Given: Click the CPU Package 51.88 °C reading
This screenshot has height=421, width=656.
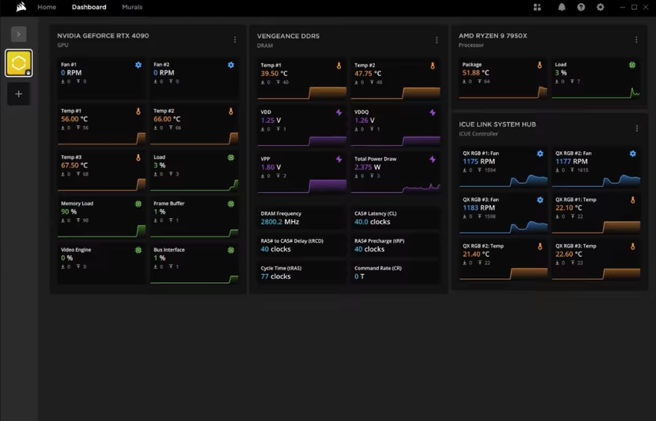Looking at the screenshot, I should point(475,73).
